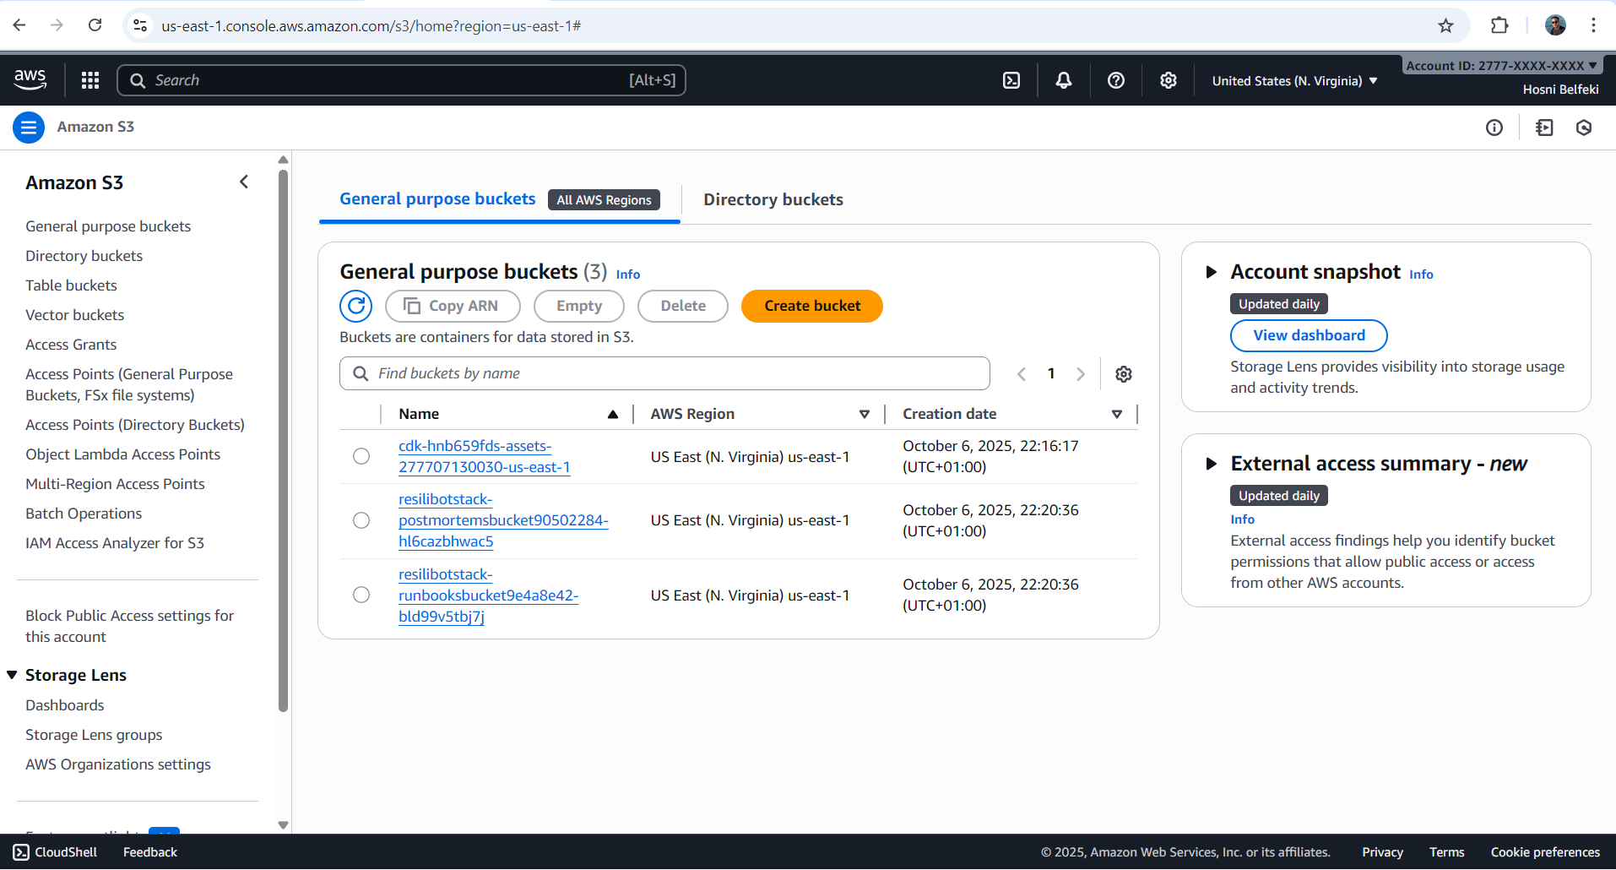Collapse the Amazon S3 side navigation

[x=244, y=182]
